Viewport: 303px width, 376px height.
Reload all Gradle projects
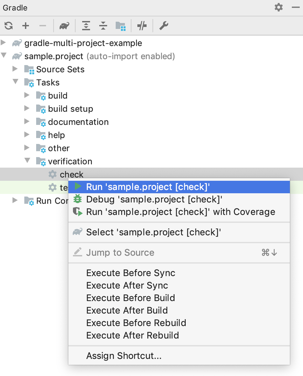point(9,26)
